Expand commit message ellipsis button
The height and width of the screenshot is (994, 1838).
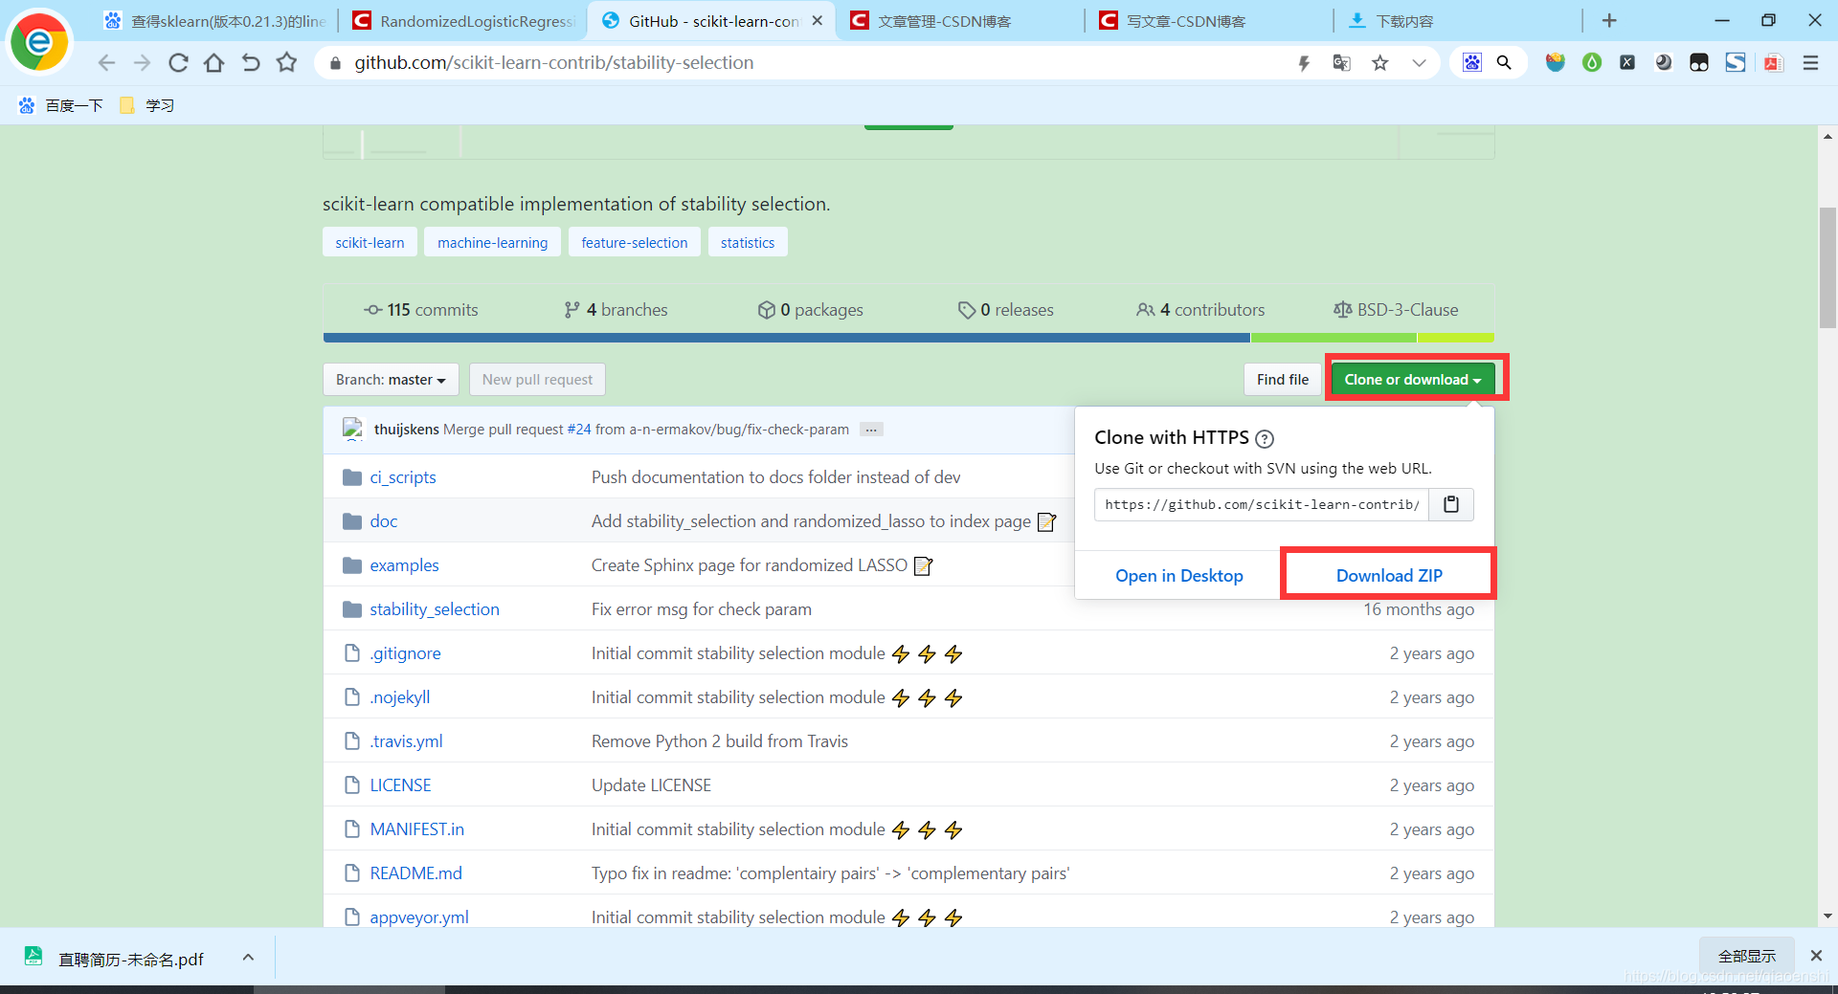click(871, 430)
